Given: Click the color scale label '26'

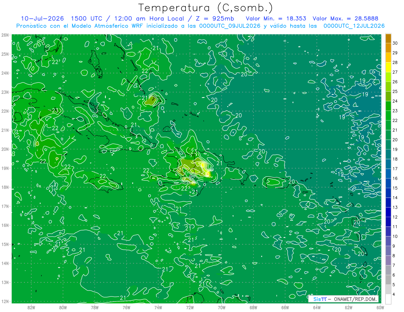Looking at the screenshot, I should [x=395, y=82].
